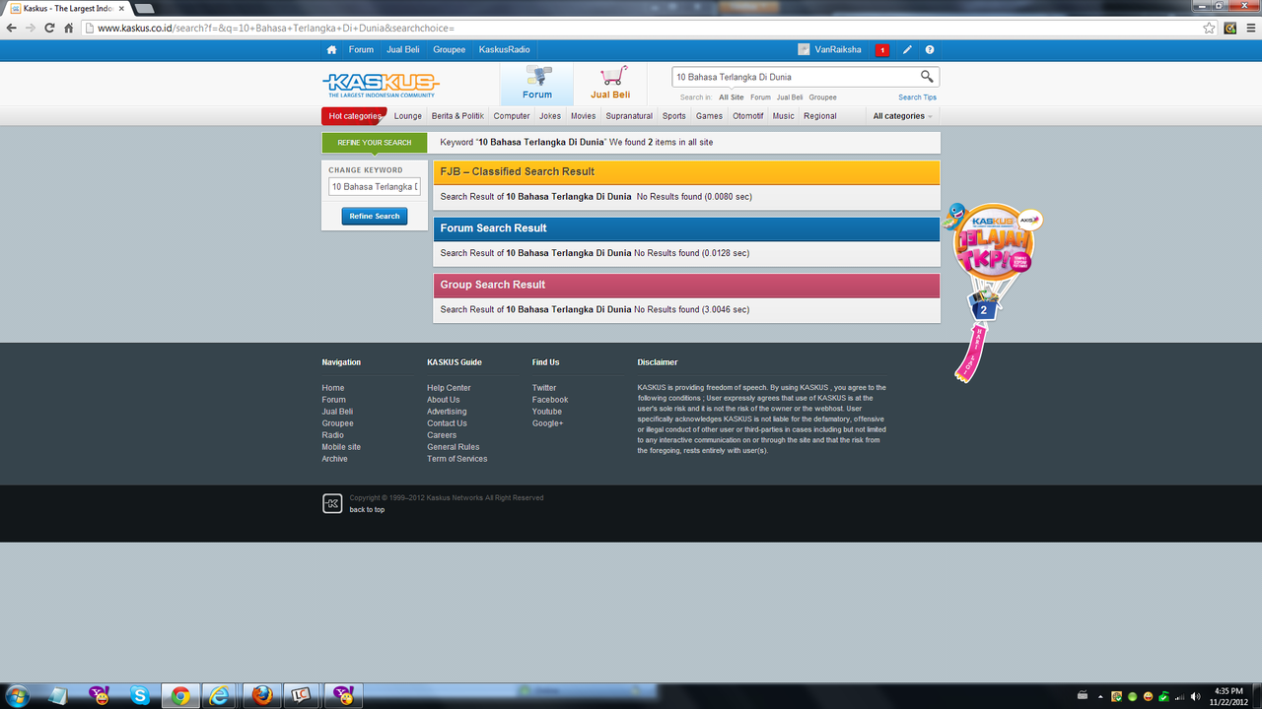Select All Site in the Search in options
The width and height of the screenshot is (1262, 709).
click(732, 97)
